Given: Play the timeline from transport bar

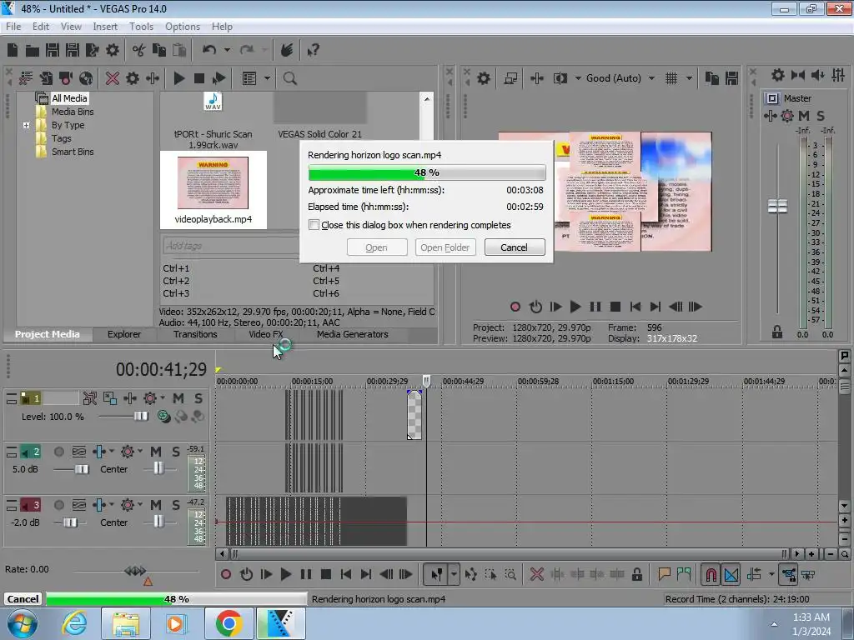Looking at the screenshot, I should click(x=285, y=574).
